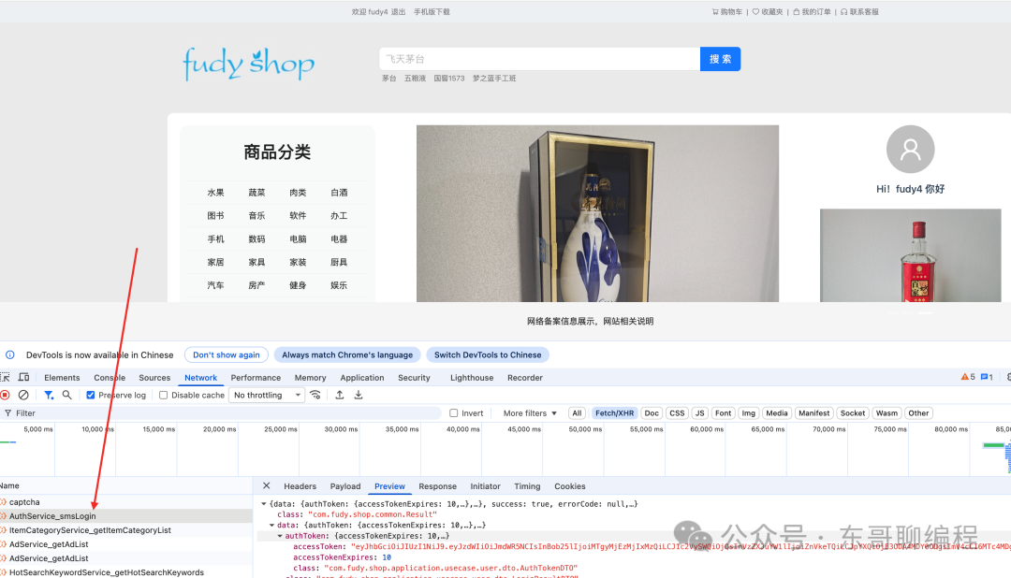Click the info icon in DevTools language bar
1011x578 pixels.
(x=9, y=354)
